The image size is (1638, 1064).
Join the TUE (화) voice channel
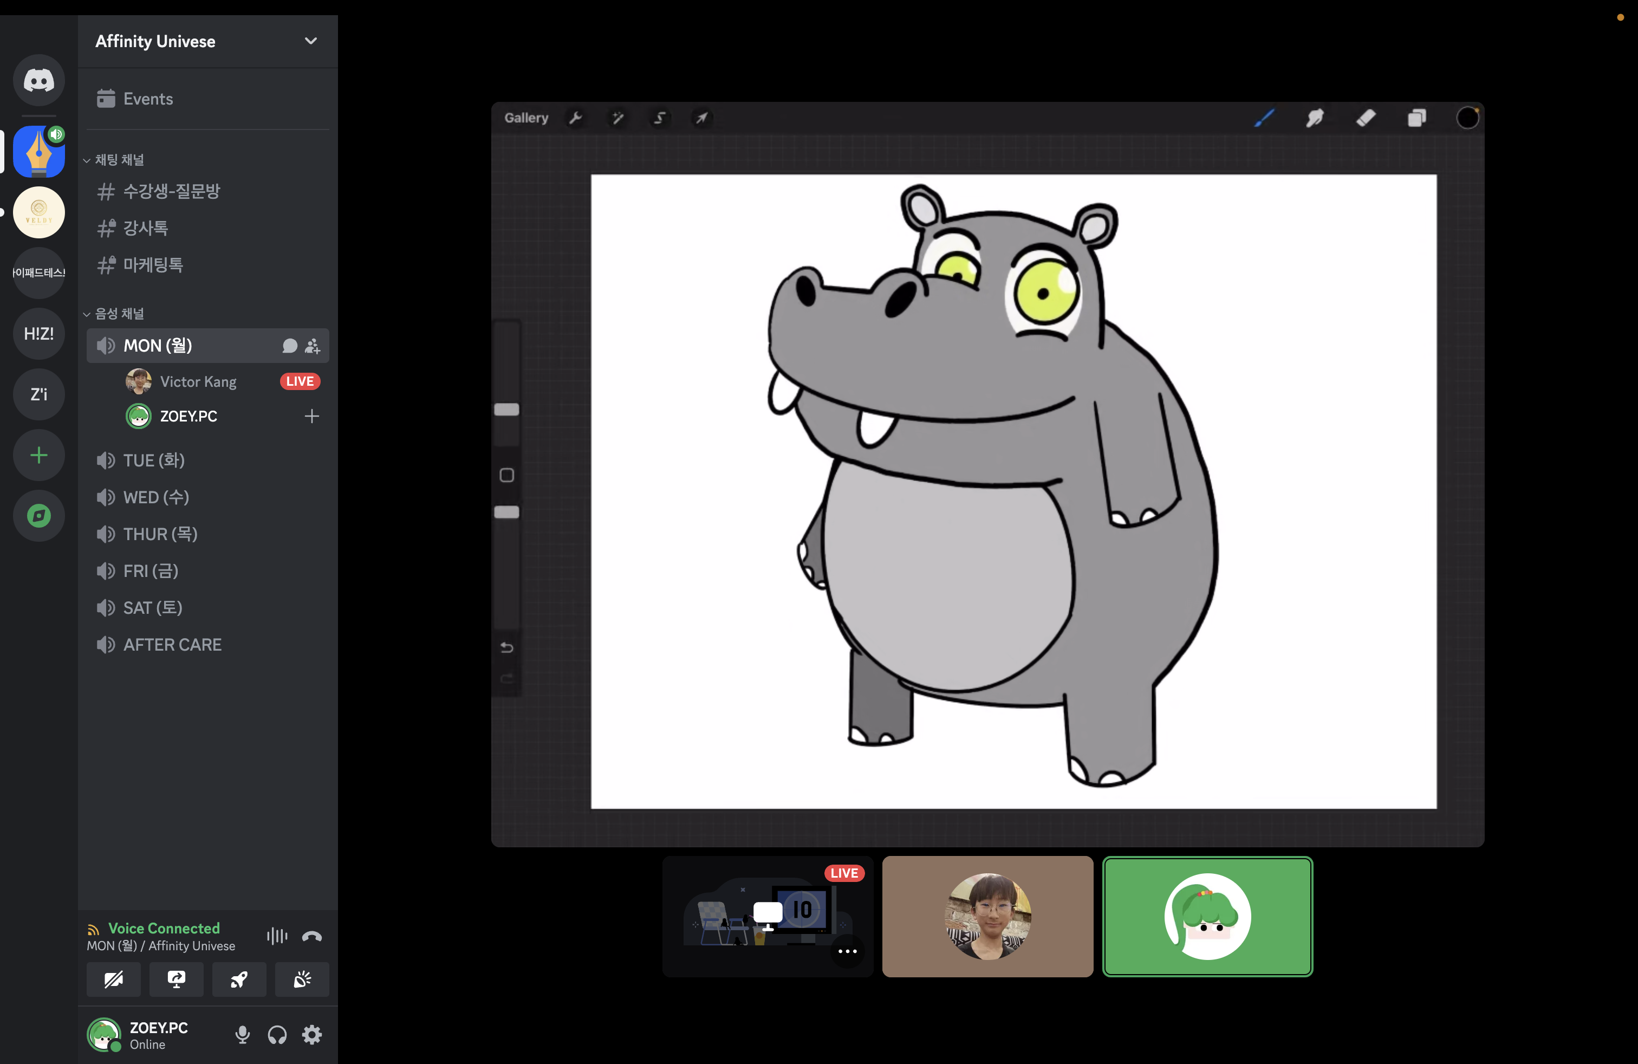click(x=153, y=460)
